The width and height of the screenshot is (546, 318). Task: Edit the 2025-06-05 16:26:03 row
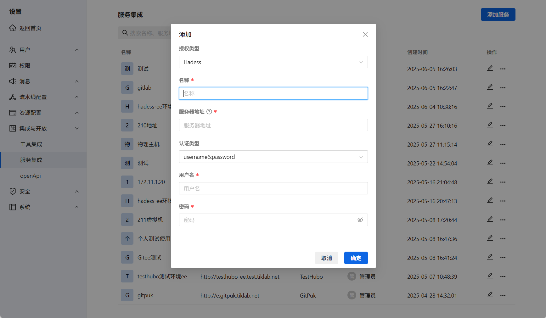coord(490,68)
